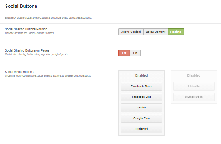Click the 'Organize how you want' description text
Screen dimensions: 221x144
48,76
